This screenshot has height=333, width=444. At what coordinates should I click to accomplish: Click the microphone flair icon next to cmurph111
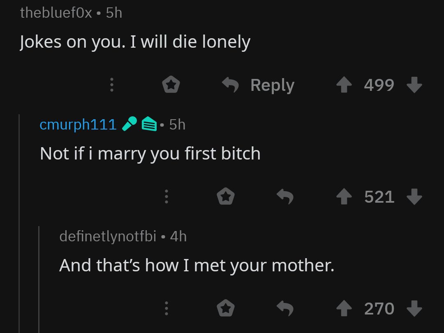129,123
